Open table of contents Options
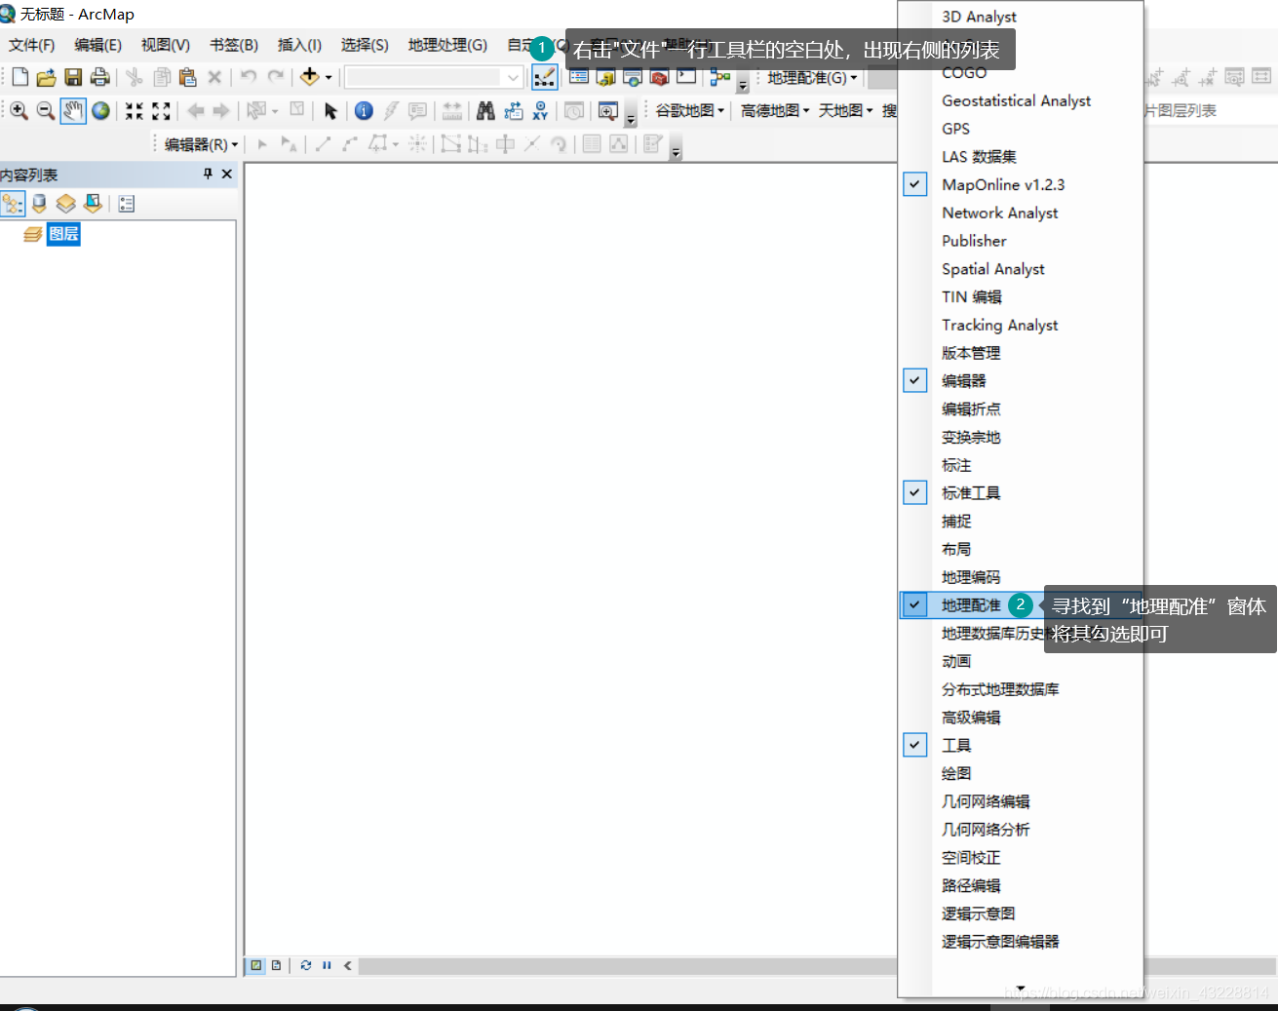1278x1011 pixels. click(127, 204)
